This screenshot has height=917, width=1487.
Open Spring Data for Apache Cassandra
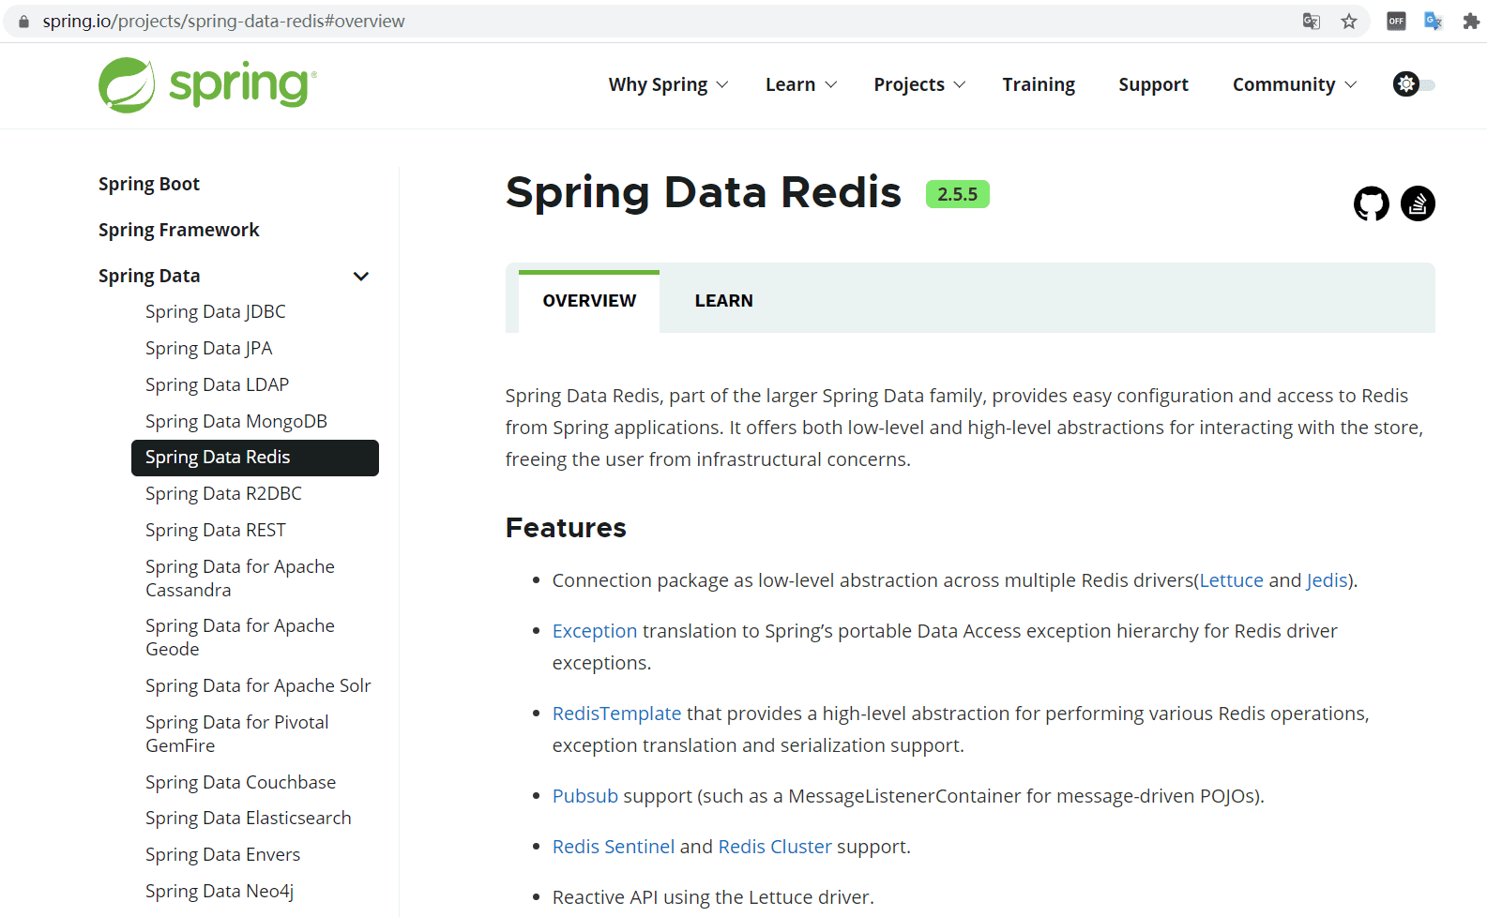[x=240, y=578]
